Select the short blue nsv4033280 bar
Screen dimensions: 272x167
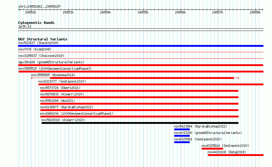[182, 136]
